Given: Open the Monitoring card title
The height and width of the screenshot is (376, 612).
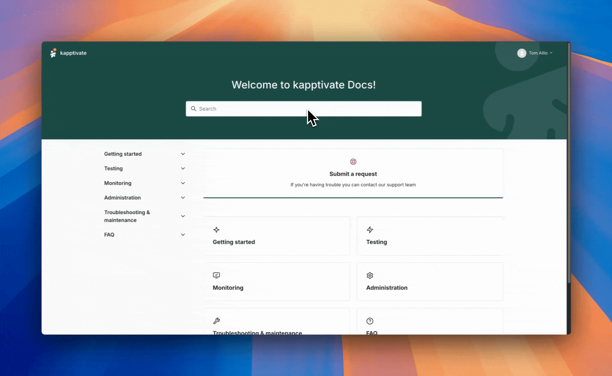Looking at the screenshot, I should tap(228, 288).
